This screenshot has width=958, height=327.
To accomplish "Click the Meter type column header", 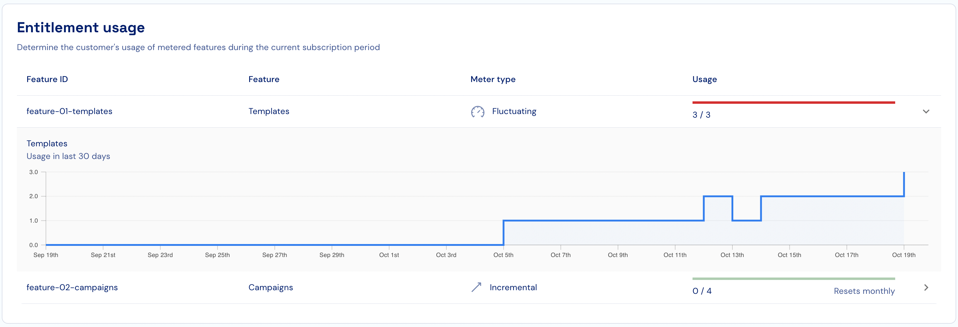I will click(x=493, y=79).
